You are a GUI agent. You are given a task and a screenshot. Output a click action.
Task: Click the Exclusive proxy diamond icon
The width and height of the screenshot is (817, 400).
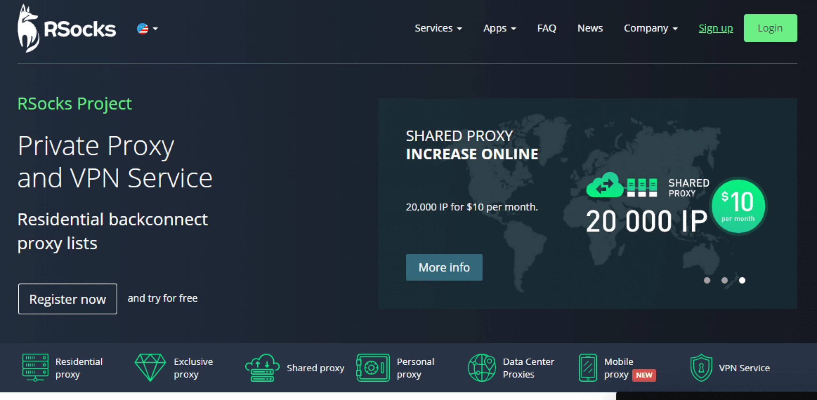coord(150,367)
